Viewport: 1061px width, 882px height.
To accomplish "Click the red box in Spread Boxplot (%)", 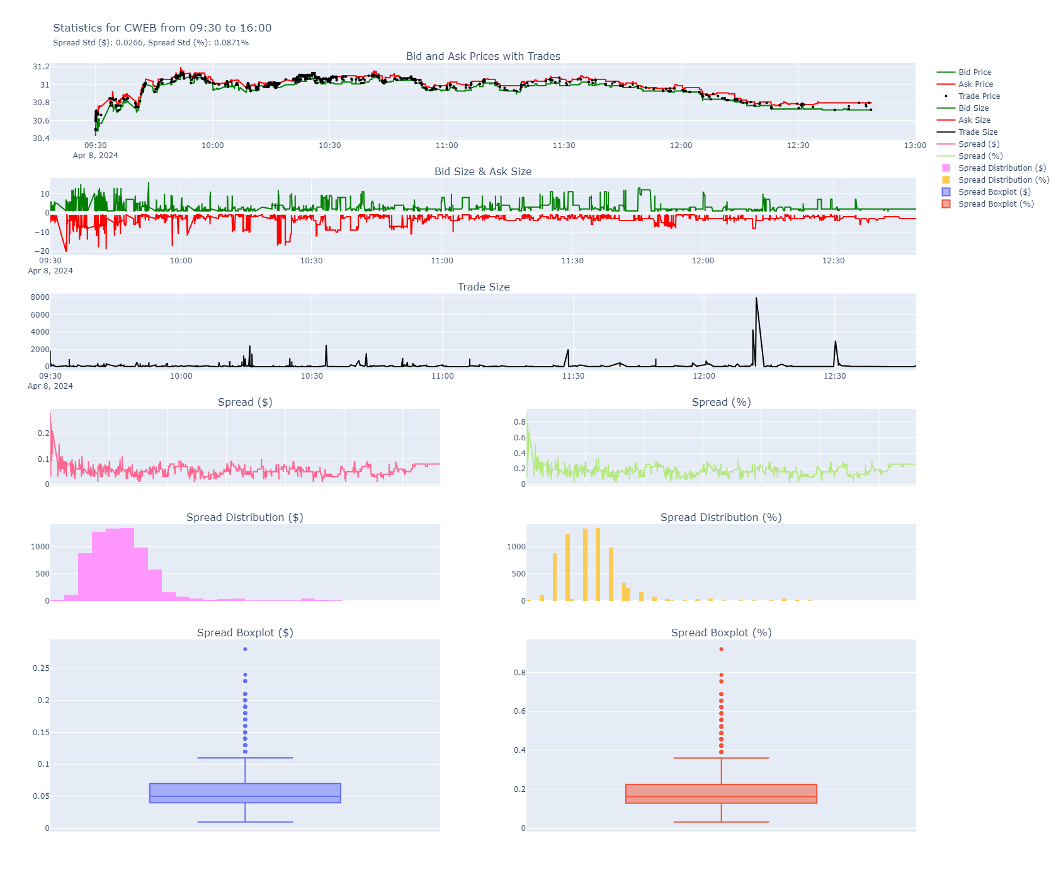I will tap(721, 793).
